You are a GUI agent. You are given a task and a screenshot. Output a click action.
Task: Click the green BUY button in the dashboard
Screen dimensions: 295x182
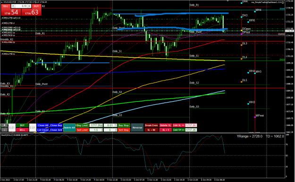point(22,125)
